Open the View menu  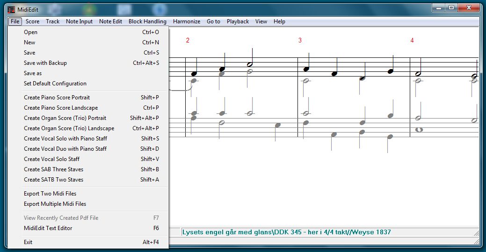261,21
